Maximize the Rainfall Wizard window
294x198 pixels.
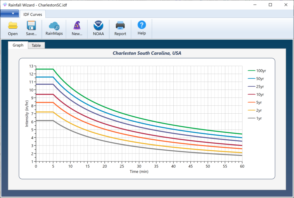(270, 5)
